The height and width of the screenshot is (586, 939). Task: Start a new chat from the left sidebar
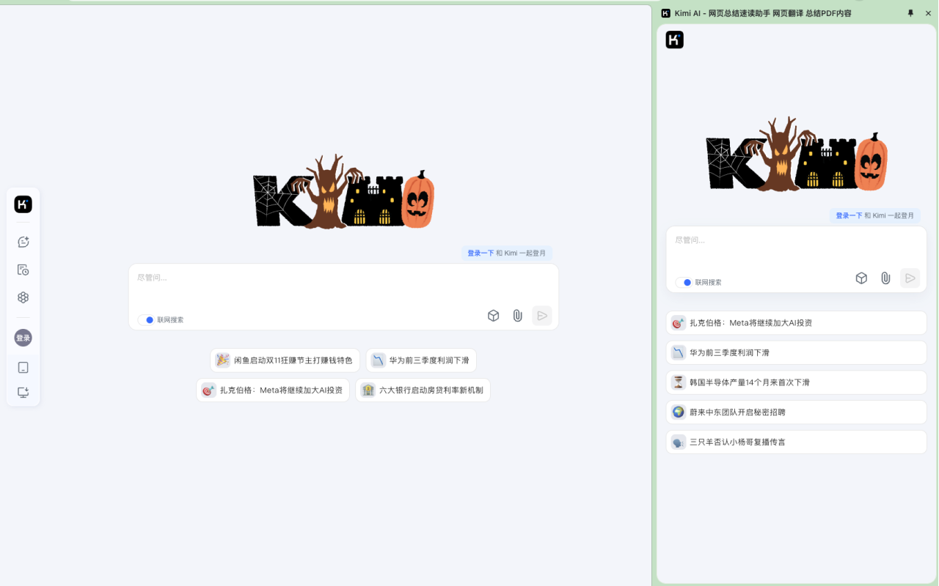coord(23,242)
